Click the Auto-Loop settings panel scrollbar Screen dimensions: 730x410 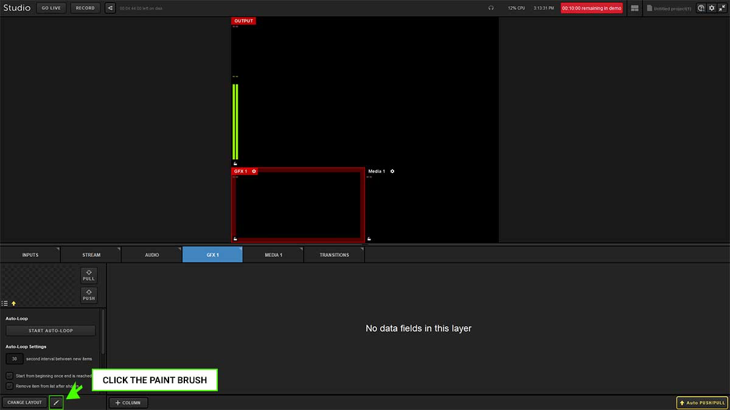point(103,332)
